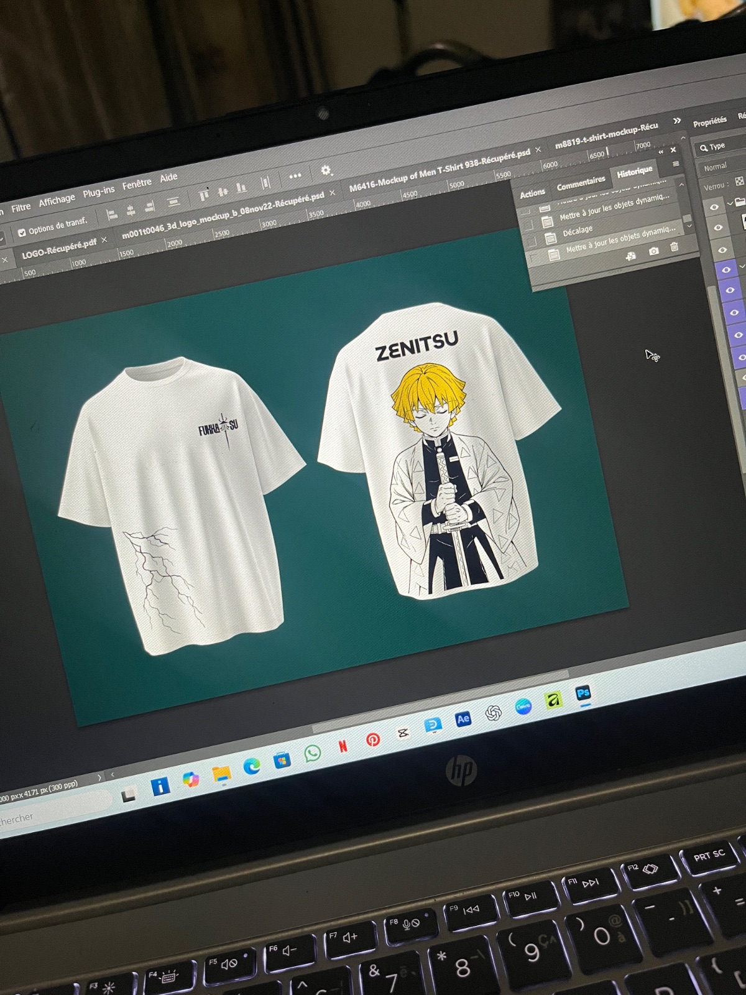This screenshot has height=995, width=746.
Task: Align vertical centers icon in options bar
Action: (x=223, y=191)
